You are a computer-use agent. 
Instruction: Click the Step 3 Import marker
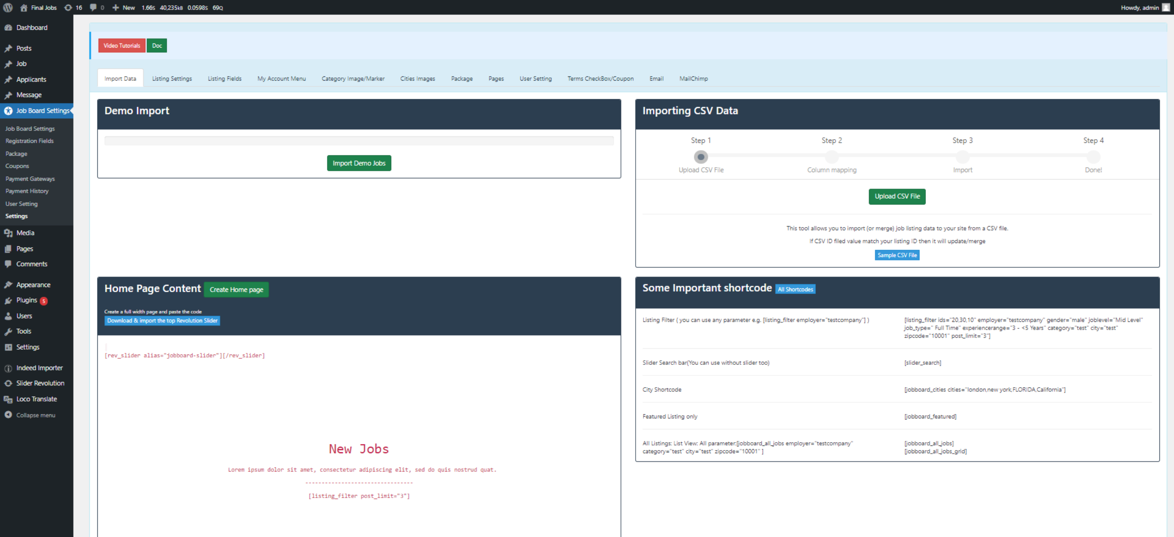click(x=962, y=157)
